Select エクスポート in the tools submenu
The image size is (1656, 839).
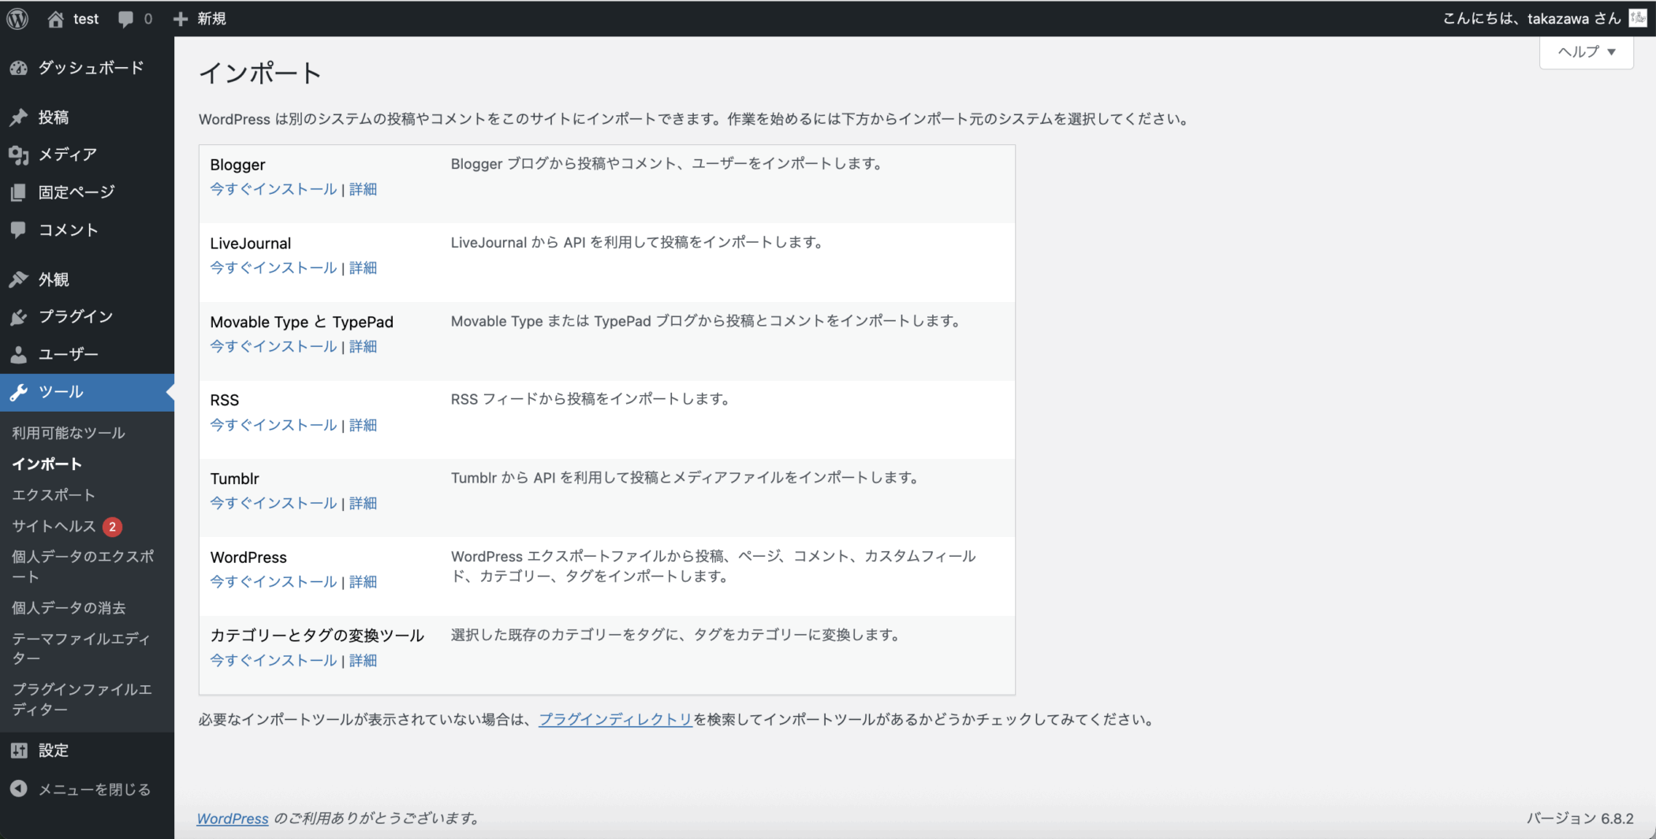(x=54, y=495)
